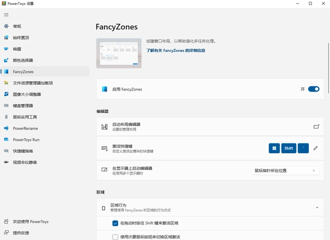Screen dimensions: 330x240
Task: Click the 创建窗口布局 description text
Action: (181, 41)
